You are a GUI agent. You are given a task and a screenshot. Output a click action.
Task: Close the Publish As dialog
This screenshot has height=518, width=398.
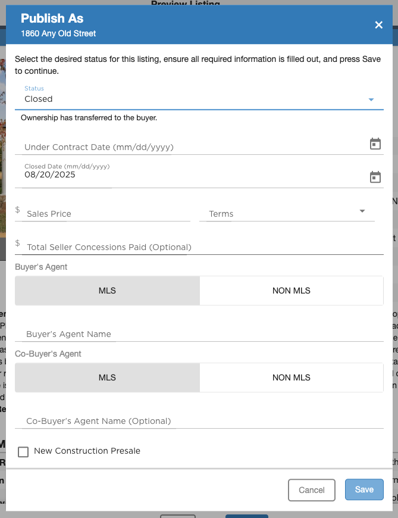(x=379, y=25)
